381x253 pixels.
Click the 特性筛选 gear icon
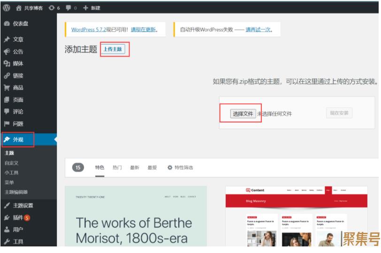click(170, 168)
